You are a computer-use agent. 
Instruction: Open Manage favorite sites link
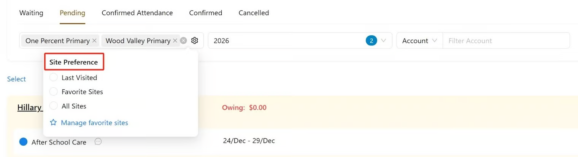point(94,123)
